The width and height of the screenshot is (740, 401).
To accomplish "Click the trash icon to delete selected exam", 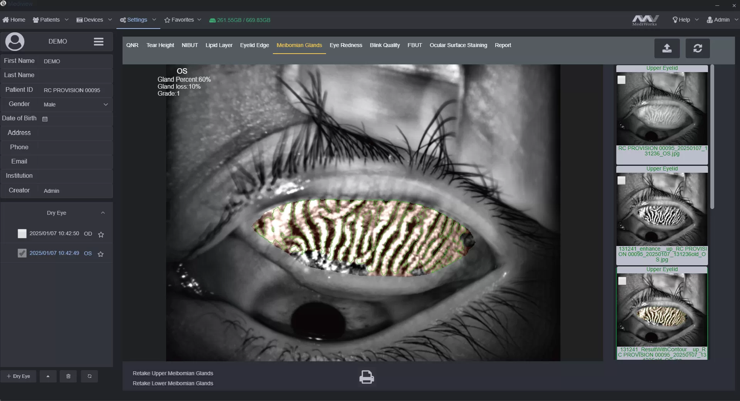I will click(68, 376).
